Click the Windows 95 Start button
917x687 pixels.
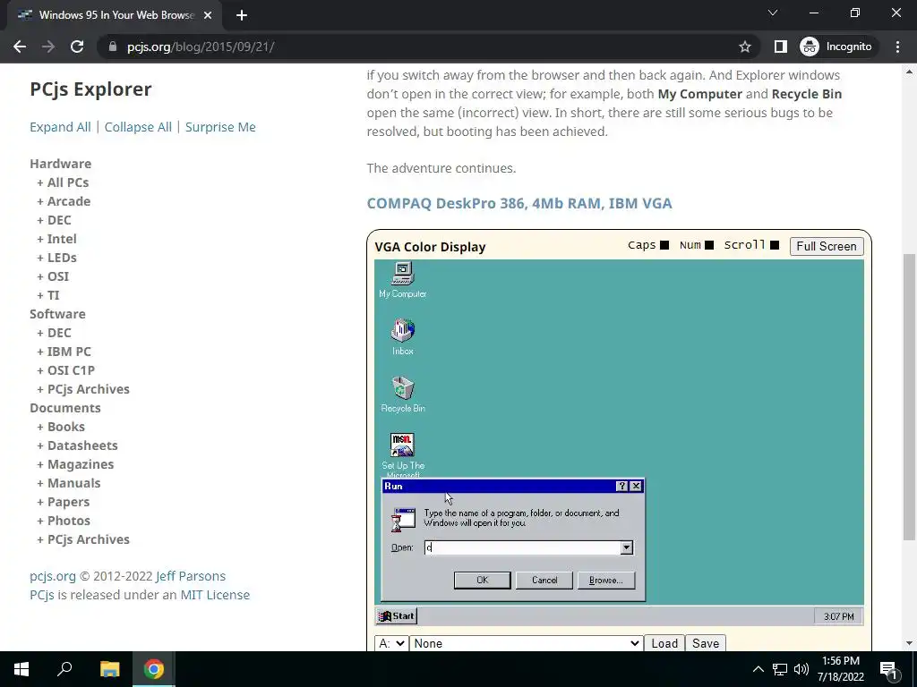coord(397,615)
